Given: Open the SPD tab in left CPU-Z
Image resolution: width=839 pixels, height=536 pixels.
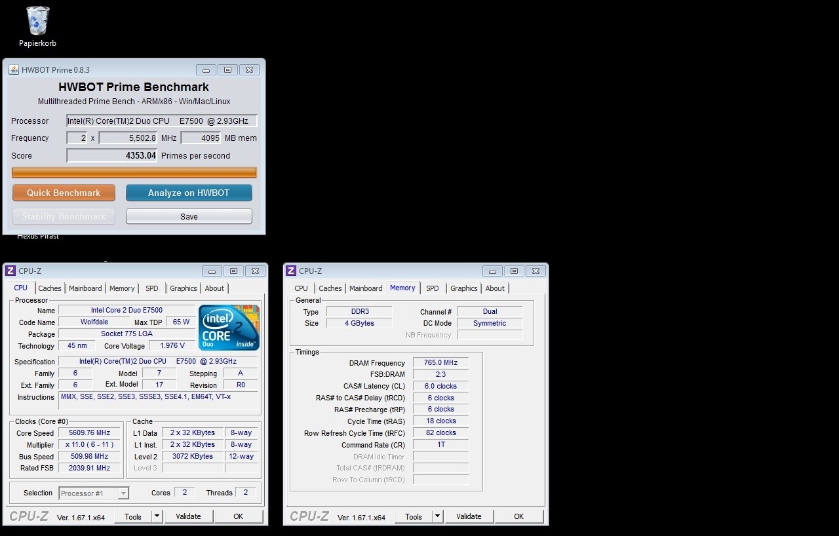Looking at the screenshot, I should (x=151, y=288).
